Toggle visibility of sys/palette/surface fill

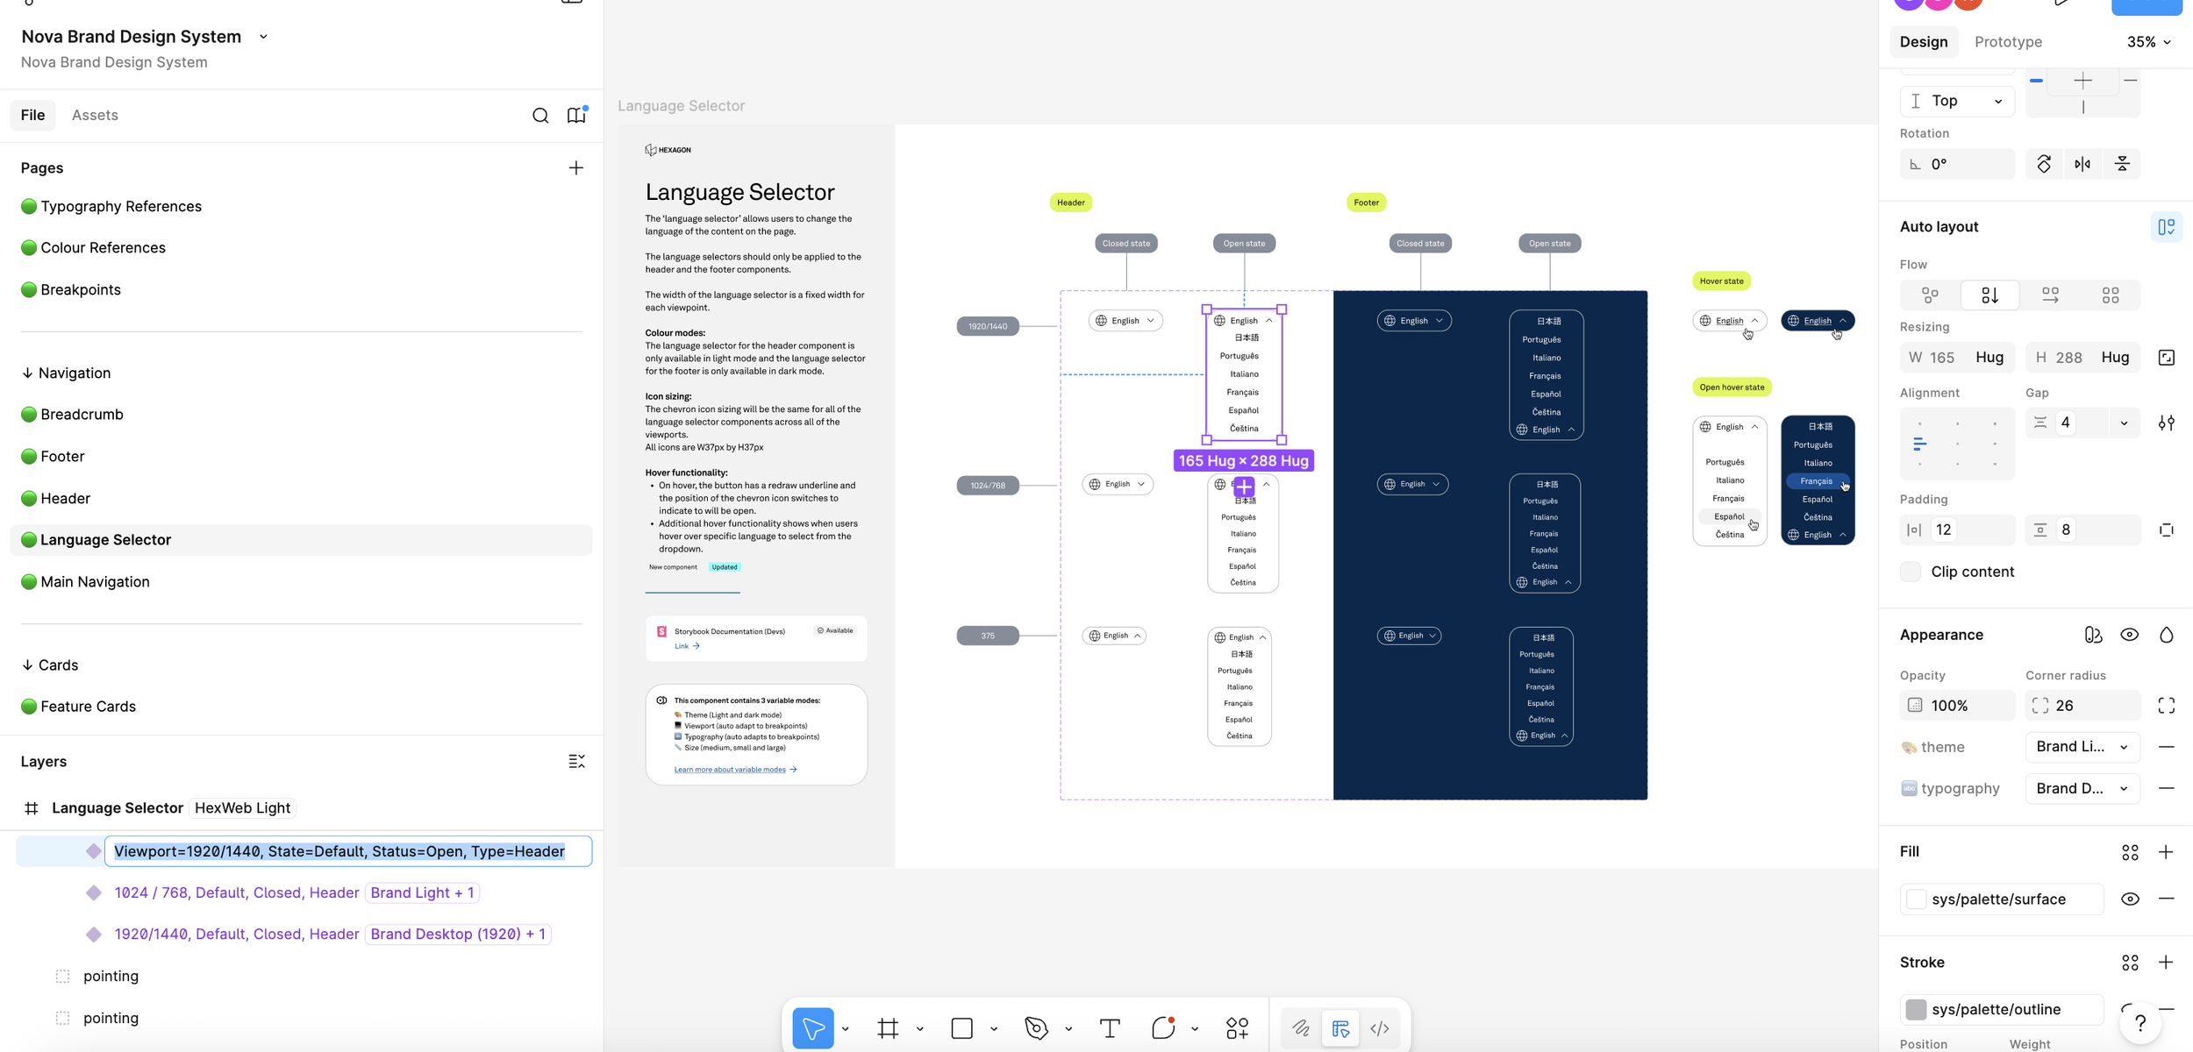coord(2130,899)
